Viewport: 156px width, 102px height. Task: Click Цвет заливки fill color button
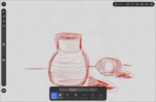coord(84,96)
